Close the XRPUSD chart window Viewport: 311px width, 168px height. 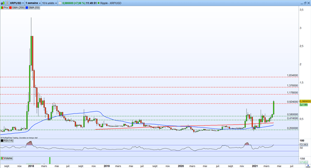[308, 3]
